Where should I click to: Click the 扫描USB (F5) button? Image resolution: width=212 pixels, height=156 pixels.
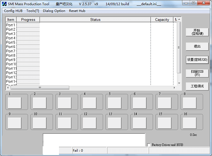click(x=197, y=73)
